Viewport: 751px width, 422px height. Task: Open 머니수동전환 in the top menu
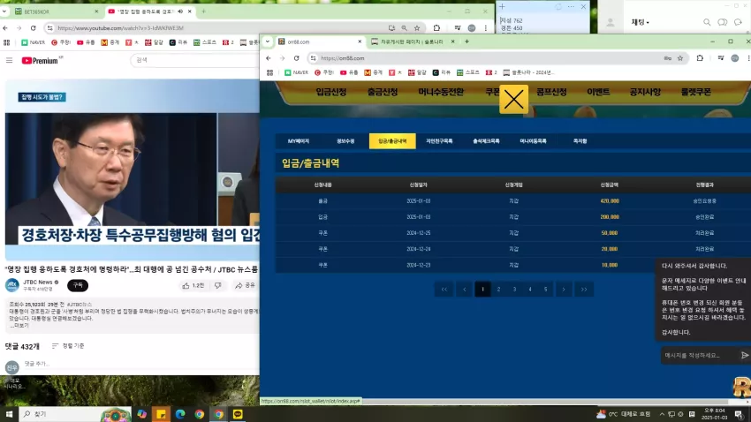(441, 92)
